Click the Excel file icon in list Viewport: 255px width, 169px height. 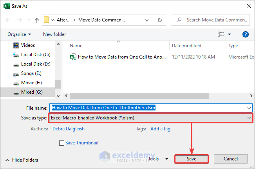pyautogui.click(x=73, y=57)
